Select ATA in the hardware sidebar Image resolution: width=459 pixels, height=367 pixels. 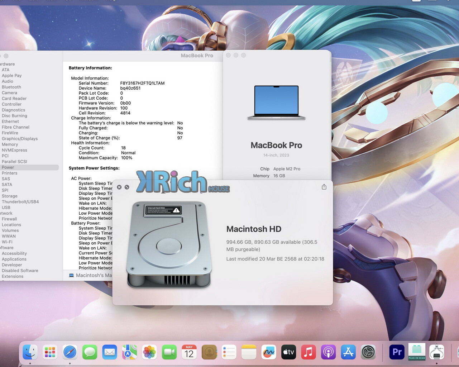(x=6, y=70)
